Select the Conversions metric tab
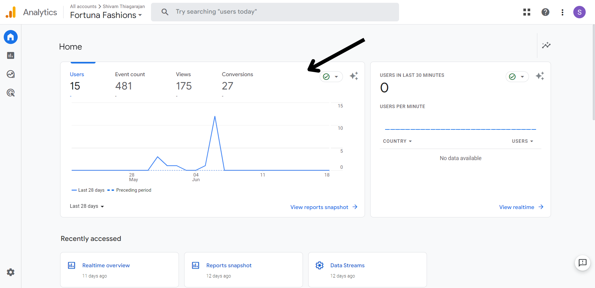Viewport: 595px width, 288px height. 238,74
